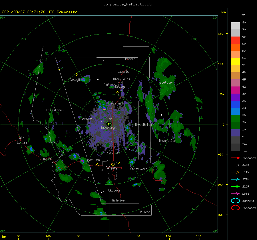Click the RedDeer city label
The image size is (257, 240).
point(121,86)
